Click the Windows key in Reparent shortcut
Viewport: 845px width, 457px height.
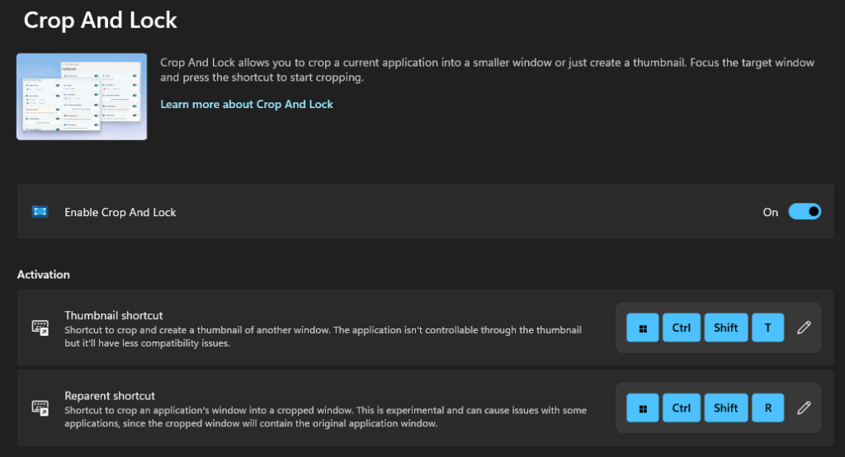(643, 408)
